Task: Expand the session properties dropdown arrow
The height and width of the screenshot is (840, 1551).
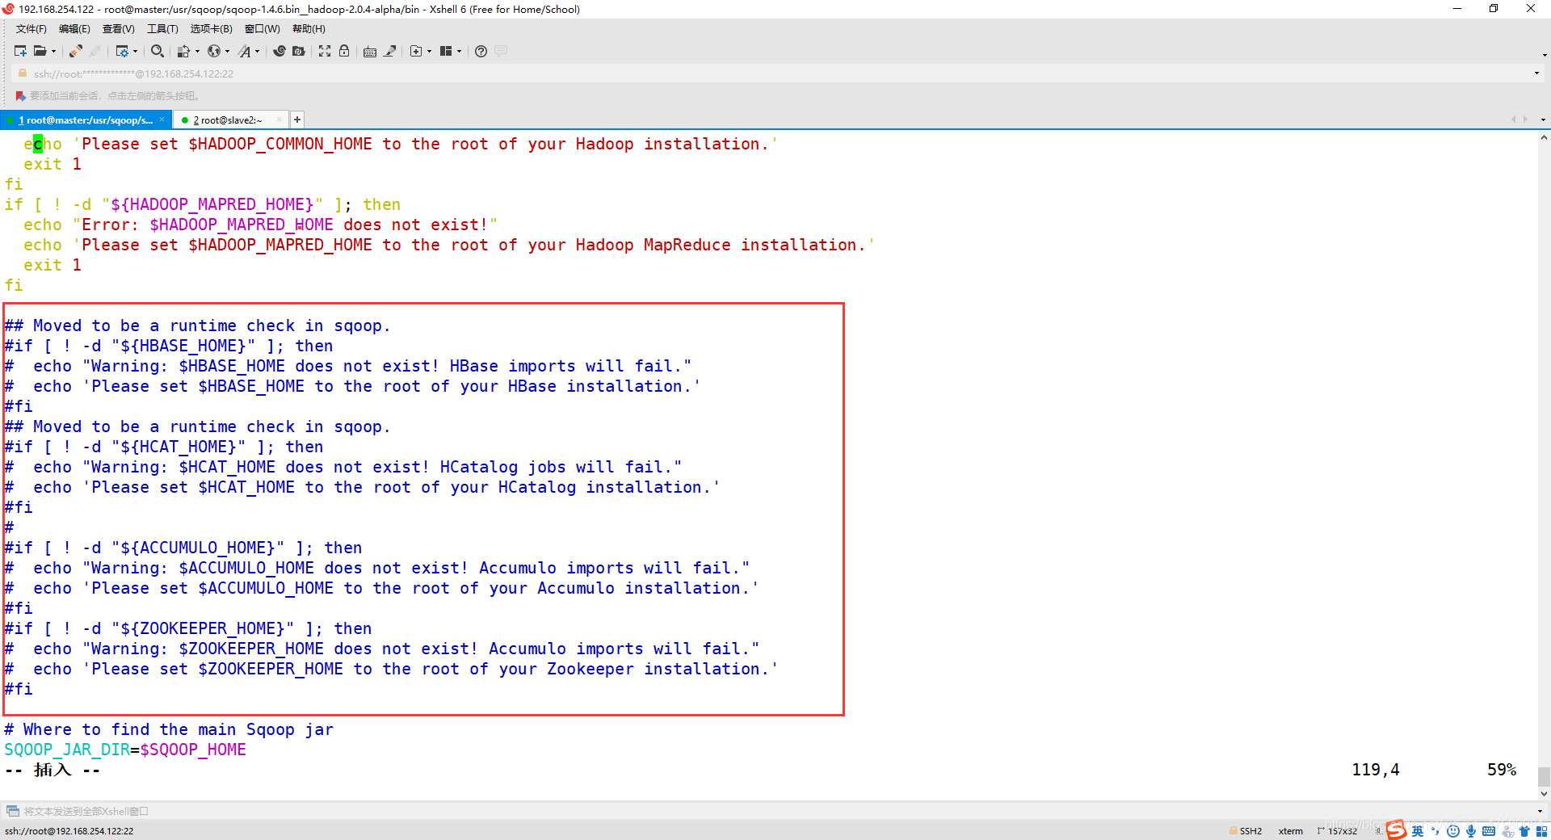Action: click(x=135, y=51)
